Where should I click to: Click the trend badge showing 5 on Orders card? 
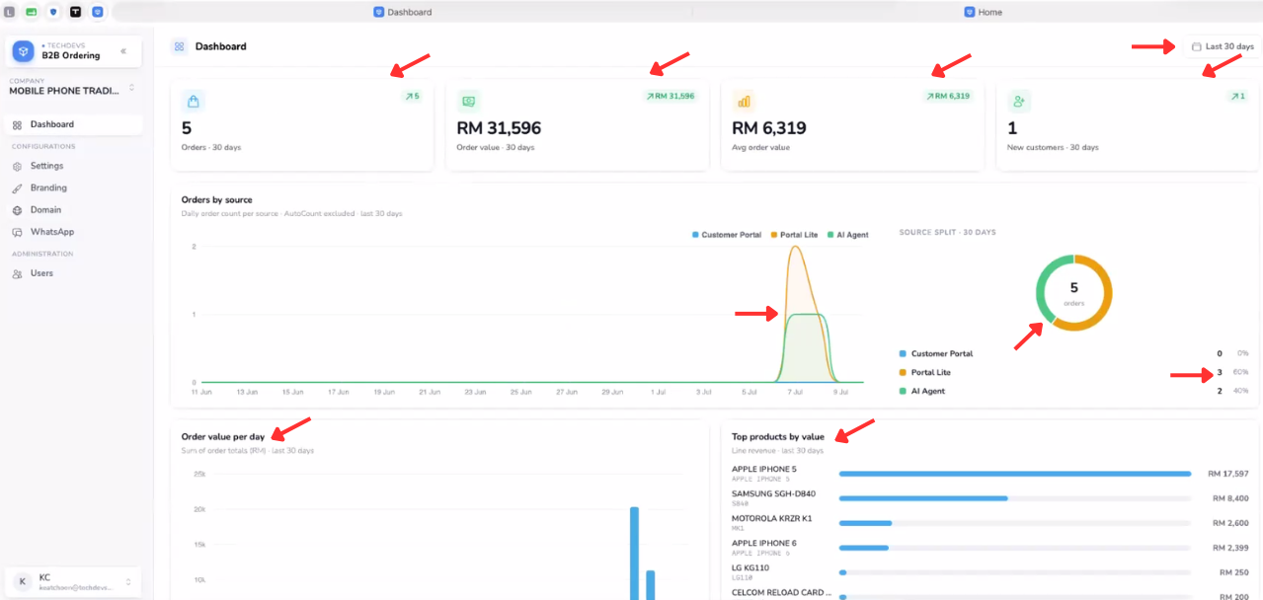pos(412,97)
